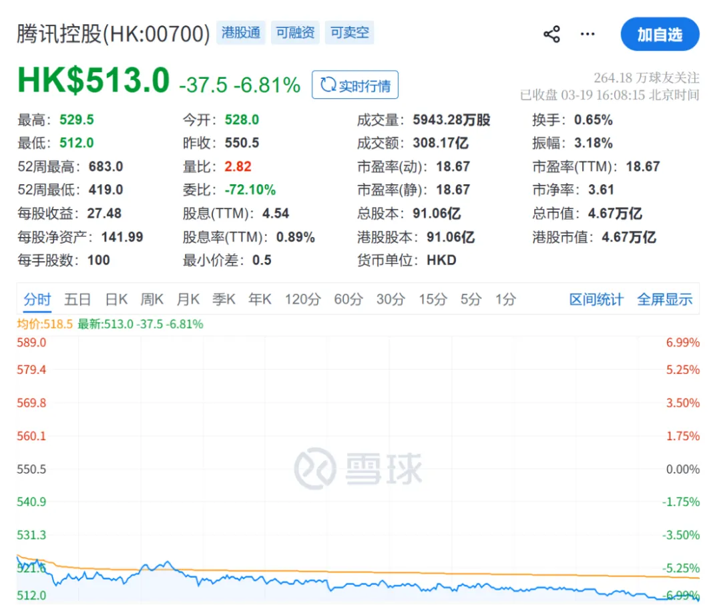Click the 昨收 value 550.5
This screenshot has height=605, width=721.
click(x=242, y=143)
